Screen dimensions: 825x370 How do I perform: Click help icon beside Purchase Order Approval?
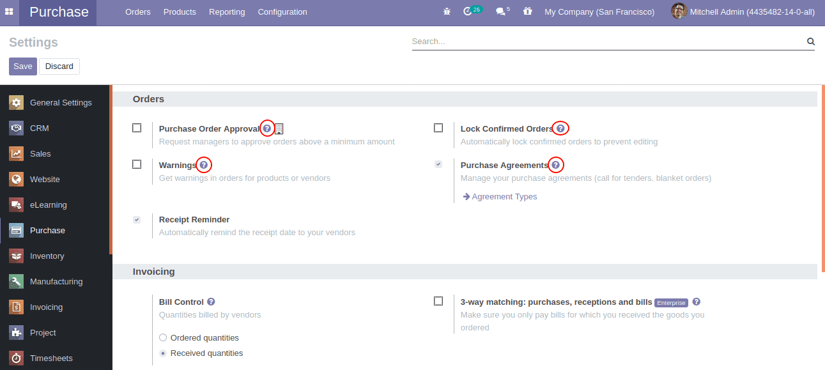tap(267, 128)
